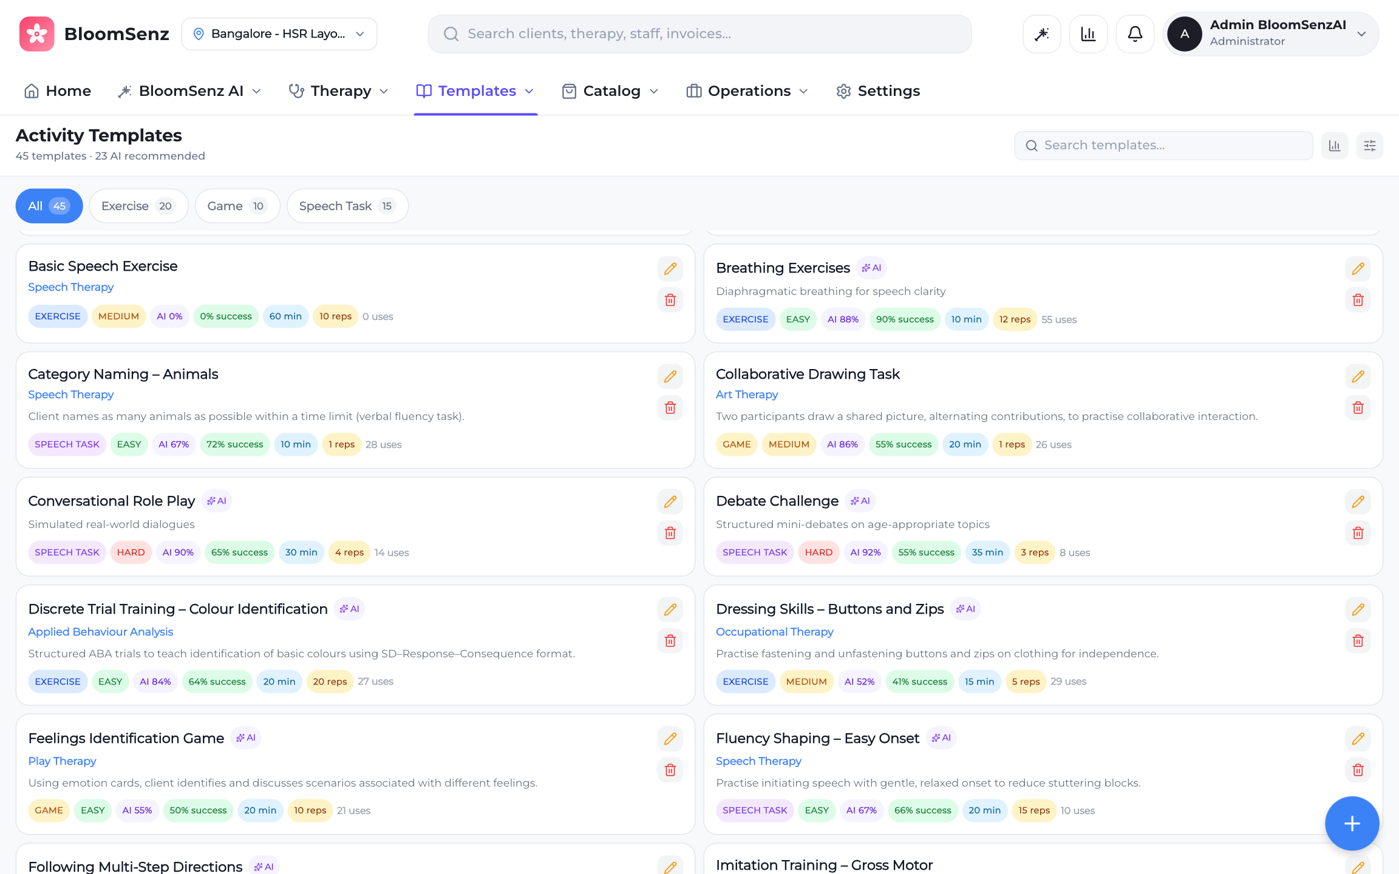
Task: Open the Occupational Therapy link
Action: (x=775, y=632)
